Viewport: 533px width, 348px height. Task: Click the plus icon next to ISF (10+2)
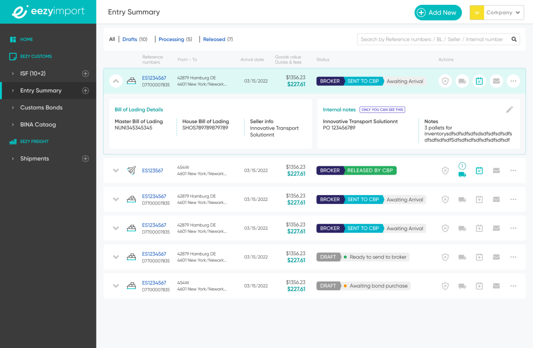pyautogui.click(x=85, y=74)
